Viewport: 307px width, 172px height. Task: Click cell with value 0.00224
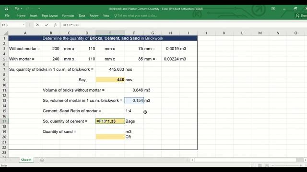pos(170,59)
